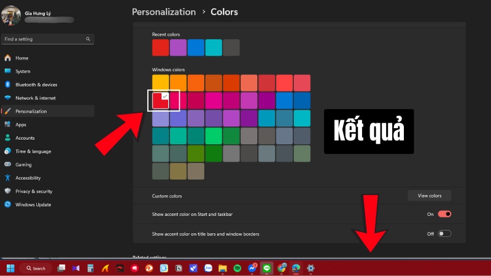Open Accessibility settings in the sidebar
Image resolution: width=491 pixels, height=276 pixels.
pyautogui.click(x=48, y=178)
